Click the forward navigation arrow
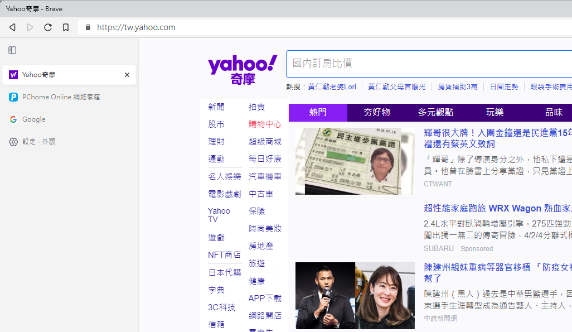 point(30,27)
